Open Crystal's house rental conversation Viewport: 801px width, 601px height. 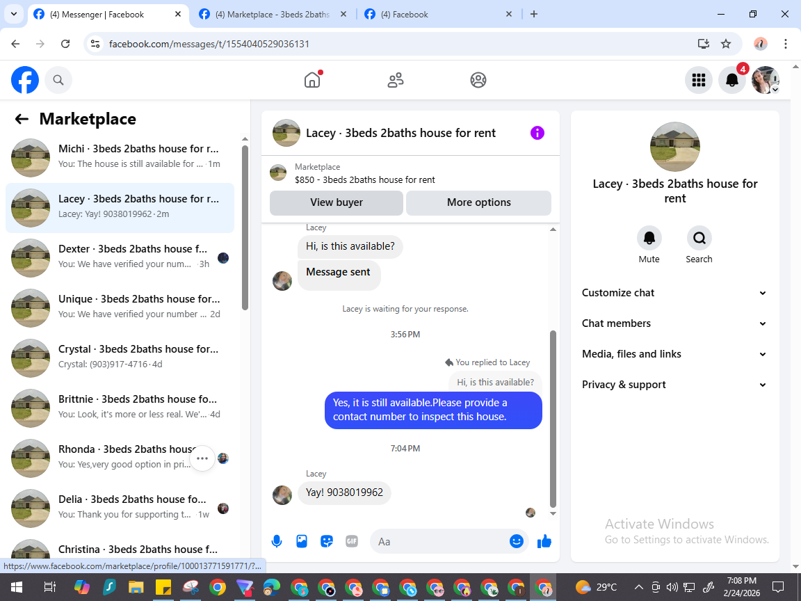click(120, 358)
